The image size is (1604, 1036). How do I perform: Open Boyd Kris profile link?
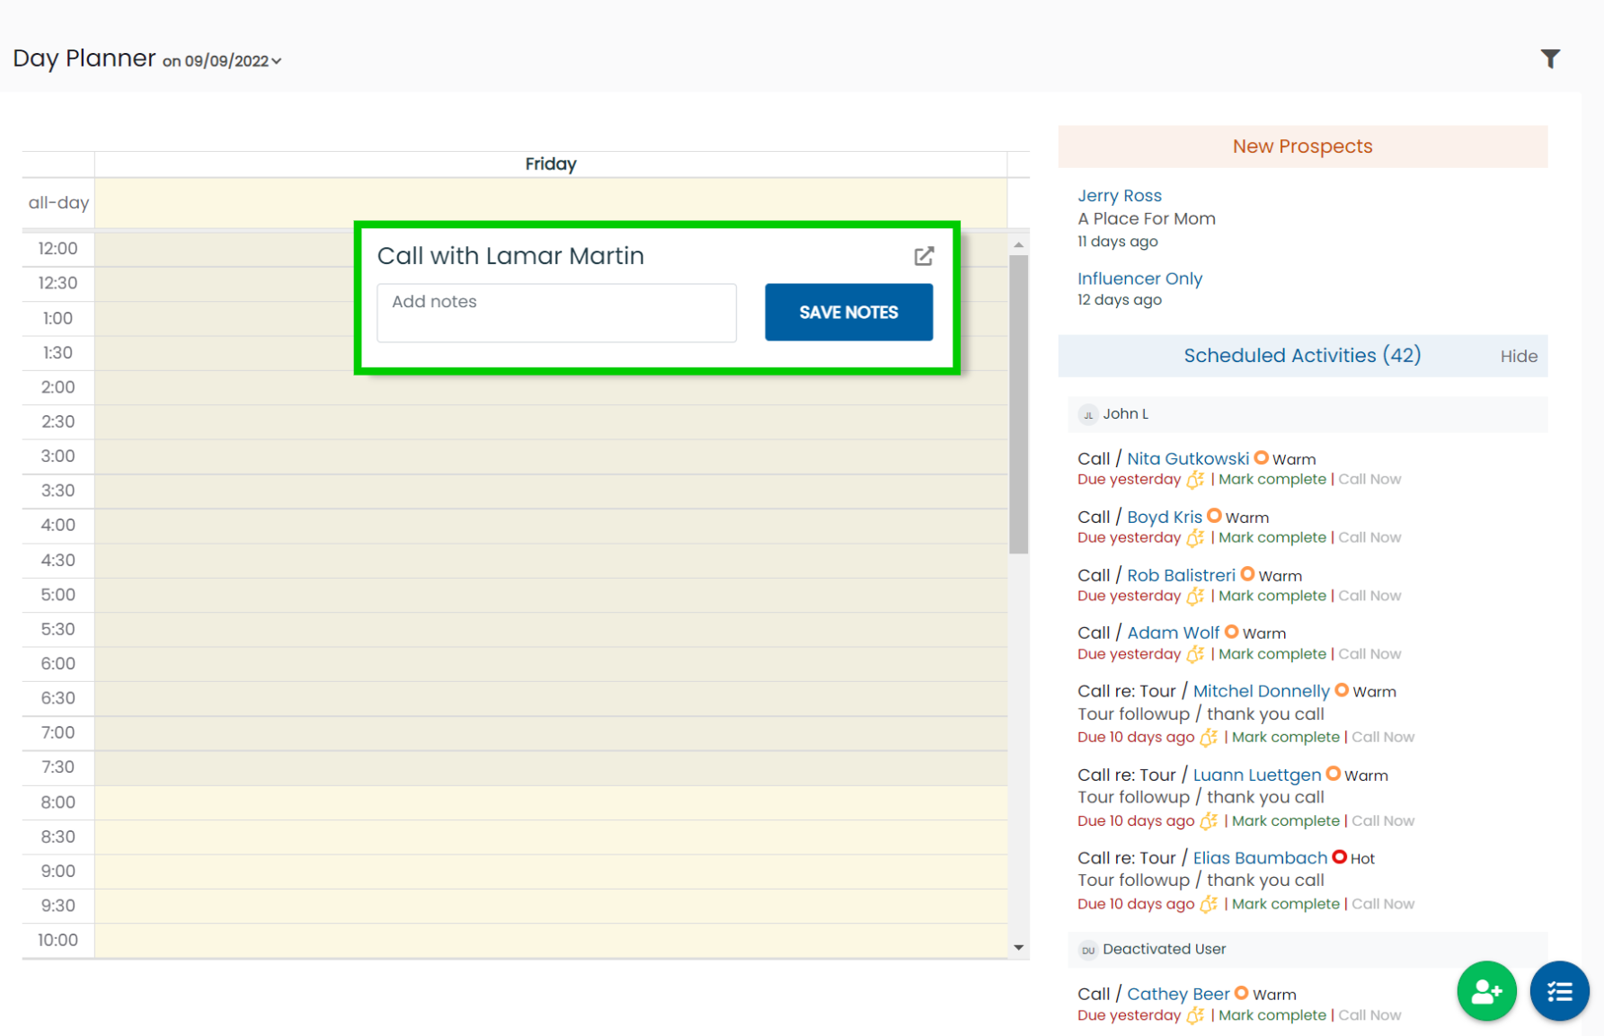[x=1165, y=518]
